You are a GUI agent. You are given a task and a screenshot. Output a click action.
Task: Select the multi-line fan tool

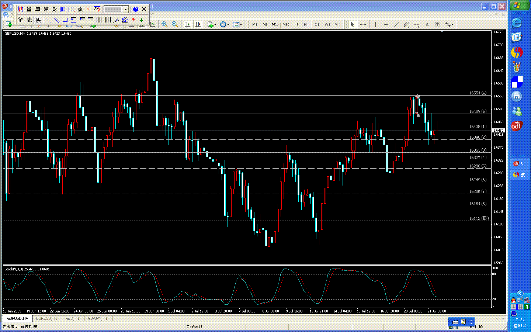125,20
